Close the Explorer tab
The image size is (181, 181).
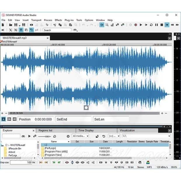34,130
